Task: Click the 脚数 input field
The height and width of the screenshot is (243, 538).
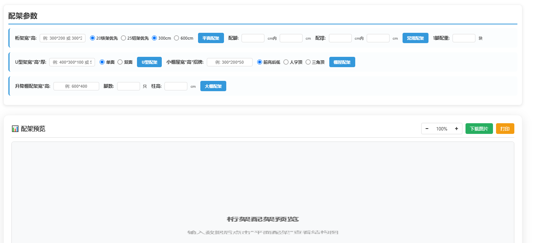Action: (x=129, y=86)
